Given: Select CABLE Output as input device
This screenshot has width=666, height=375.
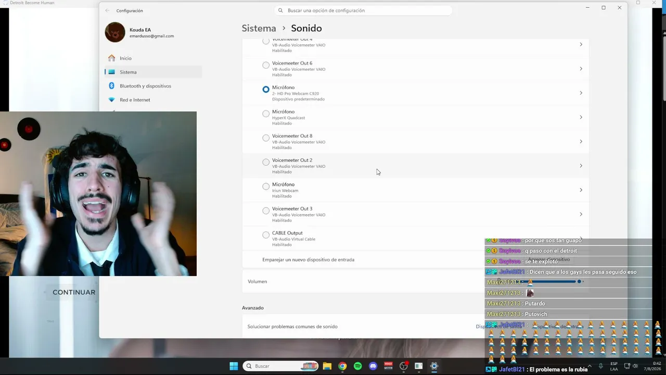Looking at the screenshot, I should tap(266, 235).
